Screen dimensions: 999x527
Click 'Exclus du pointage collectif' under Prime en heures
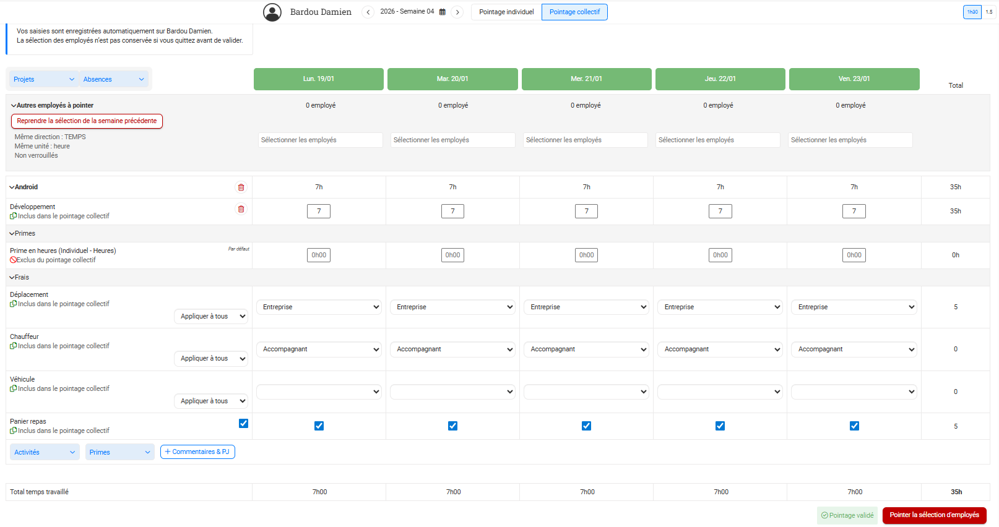click(x=56, y=260)
